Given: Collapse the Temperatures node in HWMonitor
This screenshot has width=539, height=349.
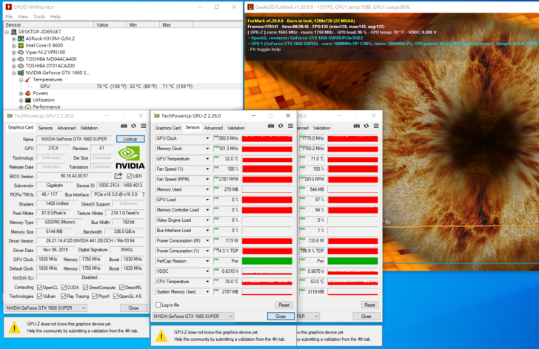Looking at the screenshot, I should click(21, 79).
